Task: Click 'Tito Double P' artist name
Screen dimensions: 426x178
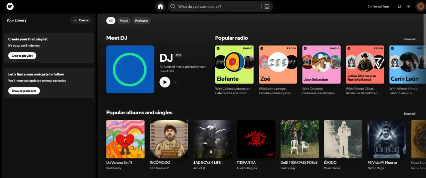Action: [x=159, y=168]
